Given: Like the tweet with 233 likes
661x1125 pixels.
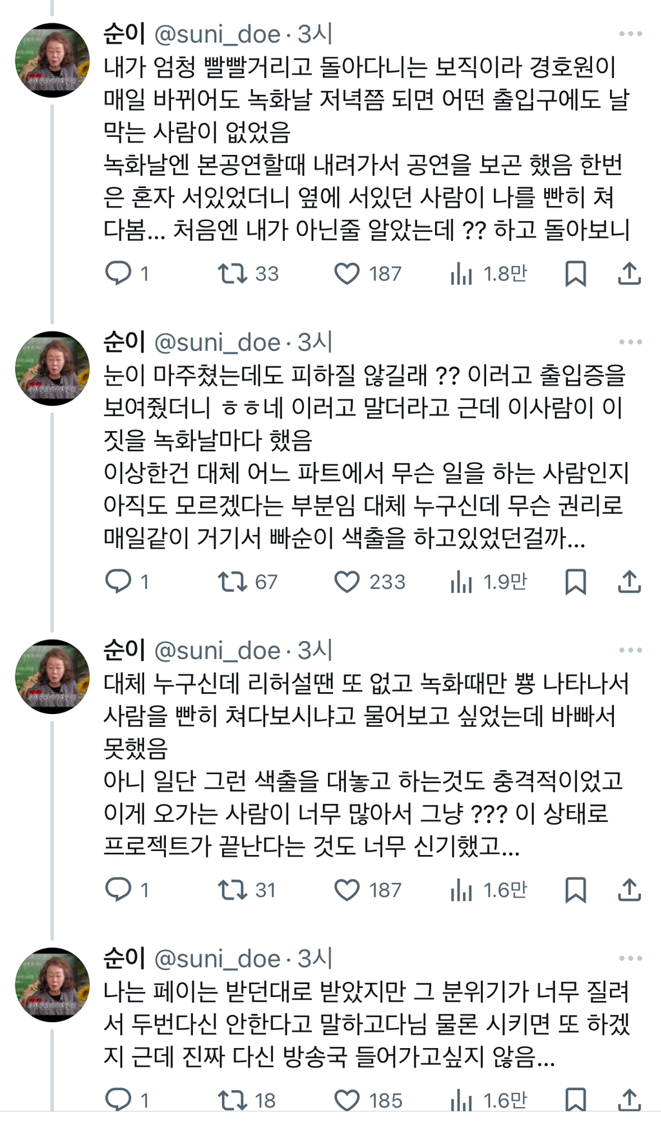Looking at the screenshot, I should (347, 582).
